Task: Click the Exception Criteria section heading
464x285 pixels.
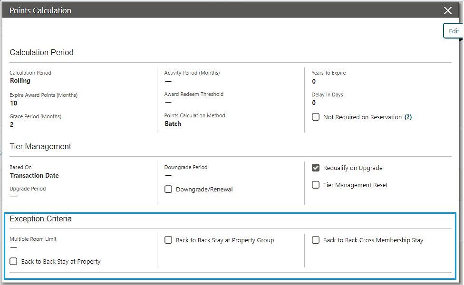Action: click(40, 218)
